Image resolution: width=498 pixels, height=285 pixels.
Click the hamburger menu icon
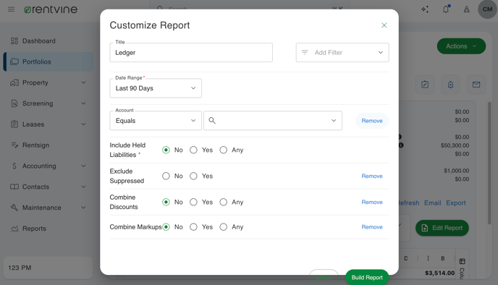[x=11, y=9]
